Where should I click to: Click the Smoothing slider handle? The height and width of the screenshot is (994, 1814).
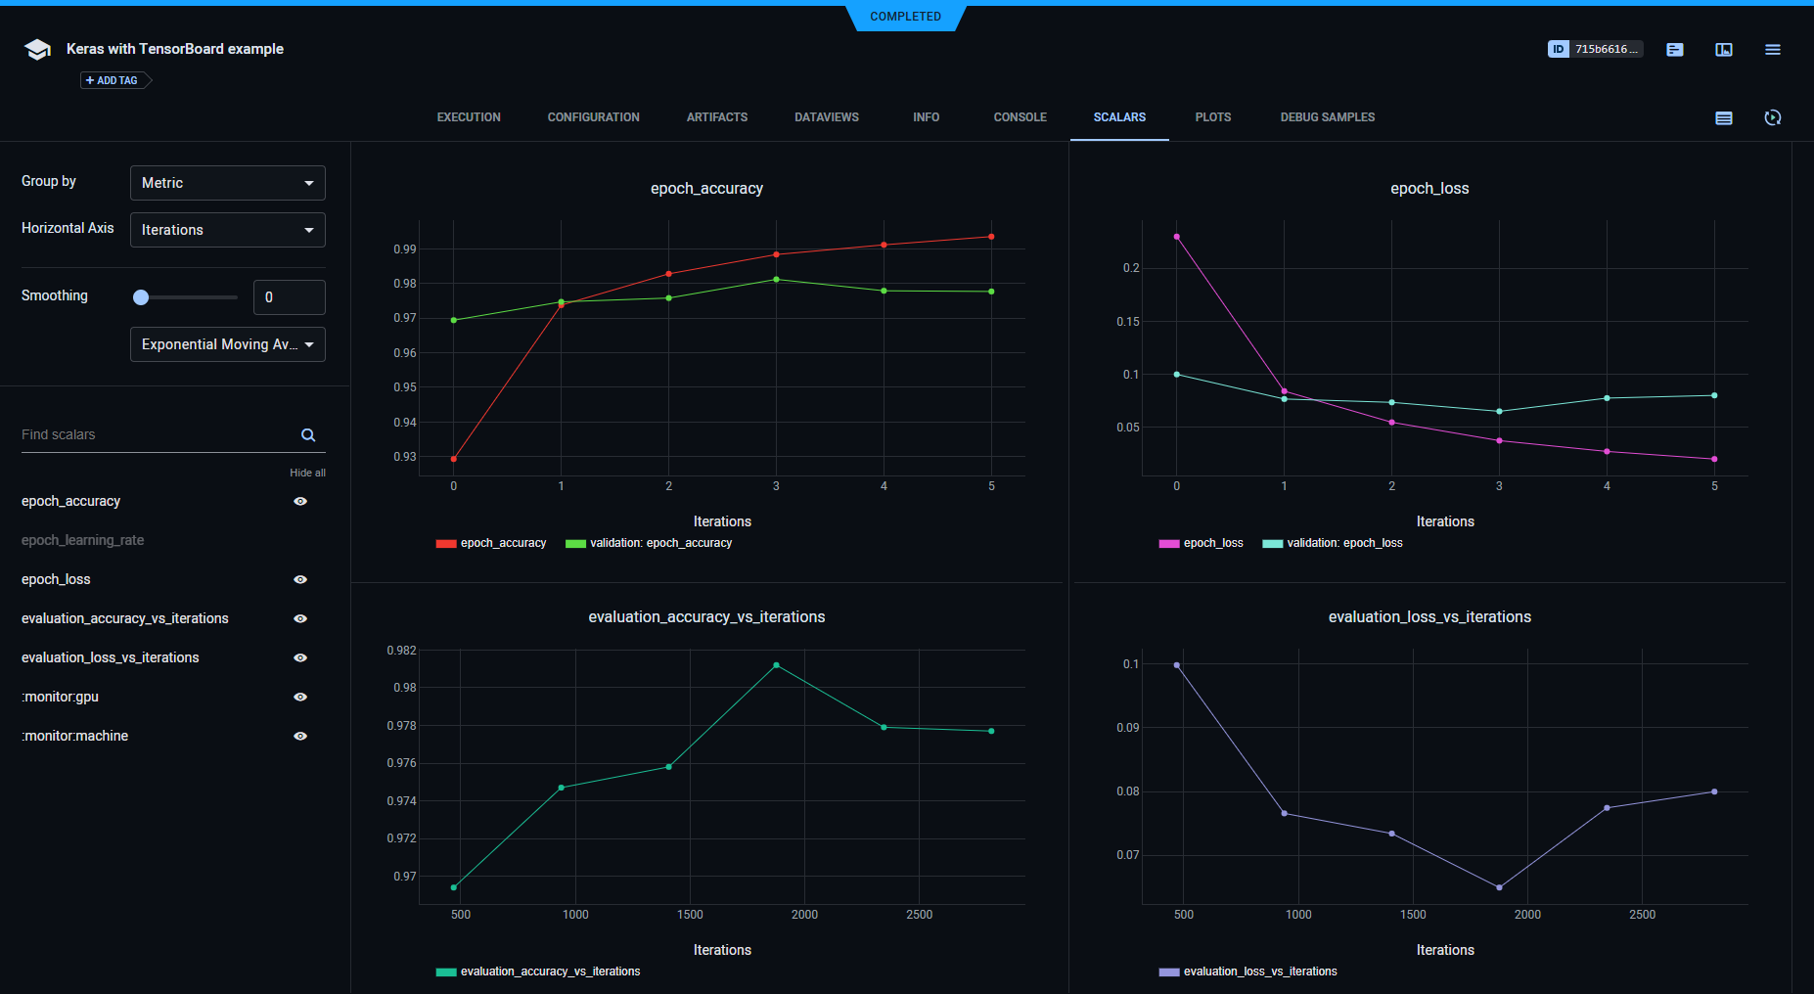(x=141, y=297)
